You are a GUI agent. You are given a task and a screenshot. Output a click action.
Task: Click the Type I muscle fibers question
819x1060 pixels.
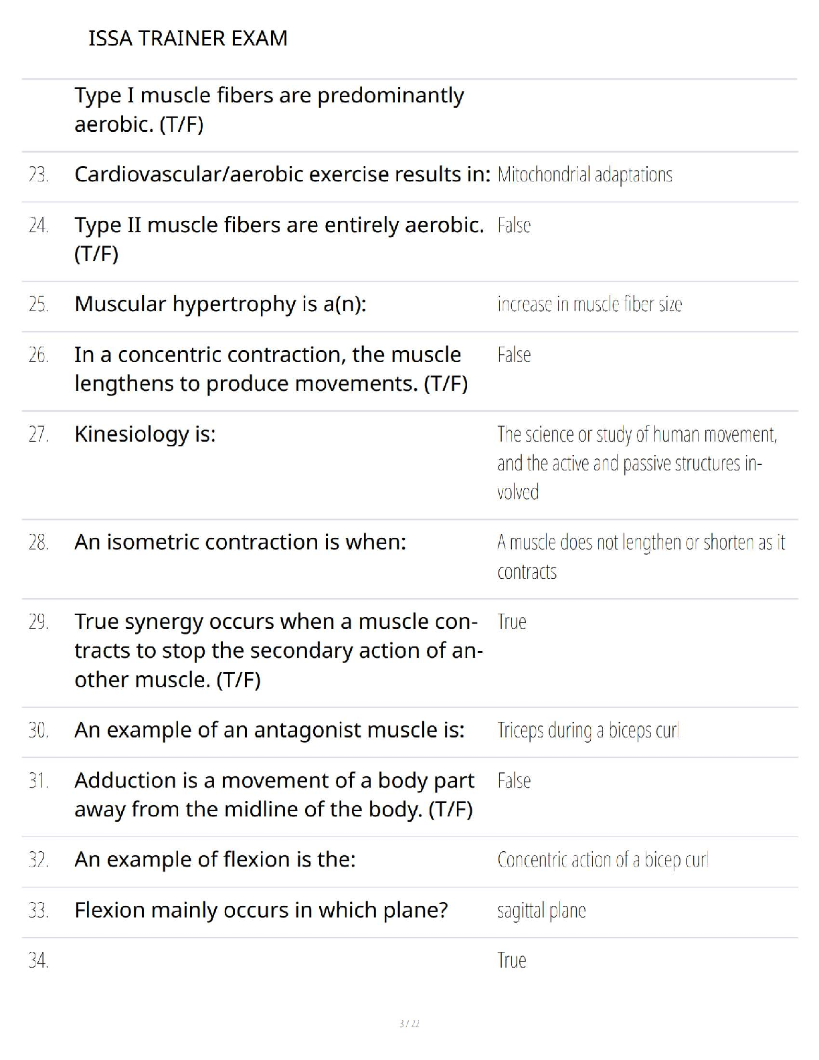[269, 110]
